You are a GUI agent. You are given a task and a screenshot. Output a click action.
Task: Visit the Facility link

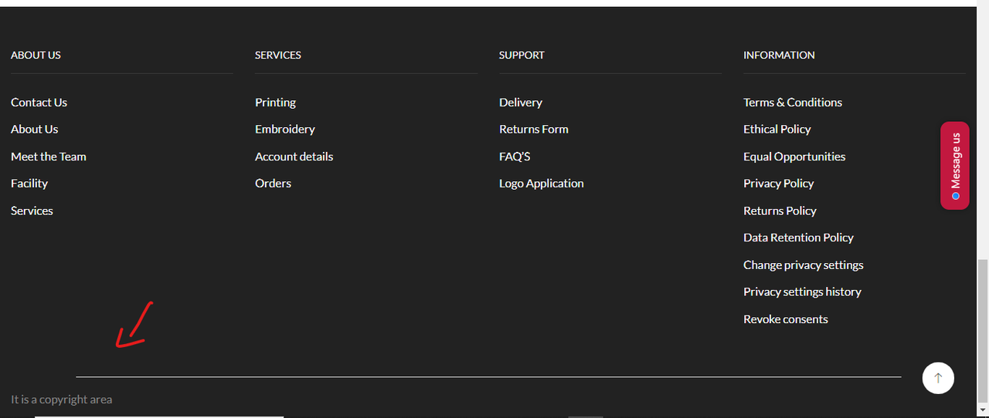(x=29, y=184)
